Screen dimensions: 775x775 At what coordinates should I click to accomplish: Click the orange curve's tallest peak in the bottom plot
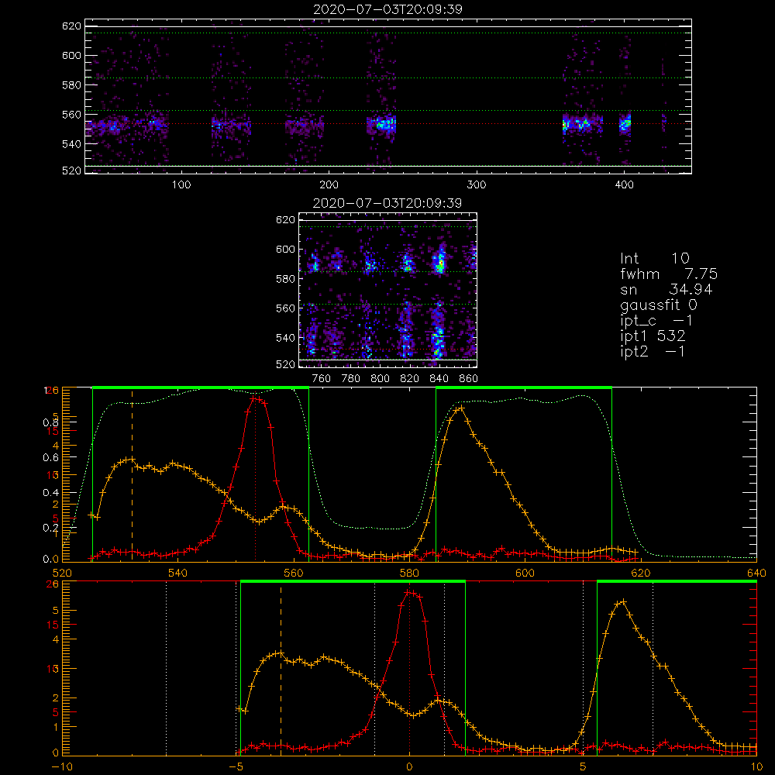(623, 601)
